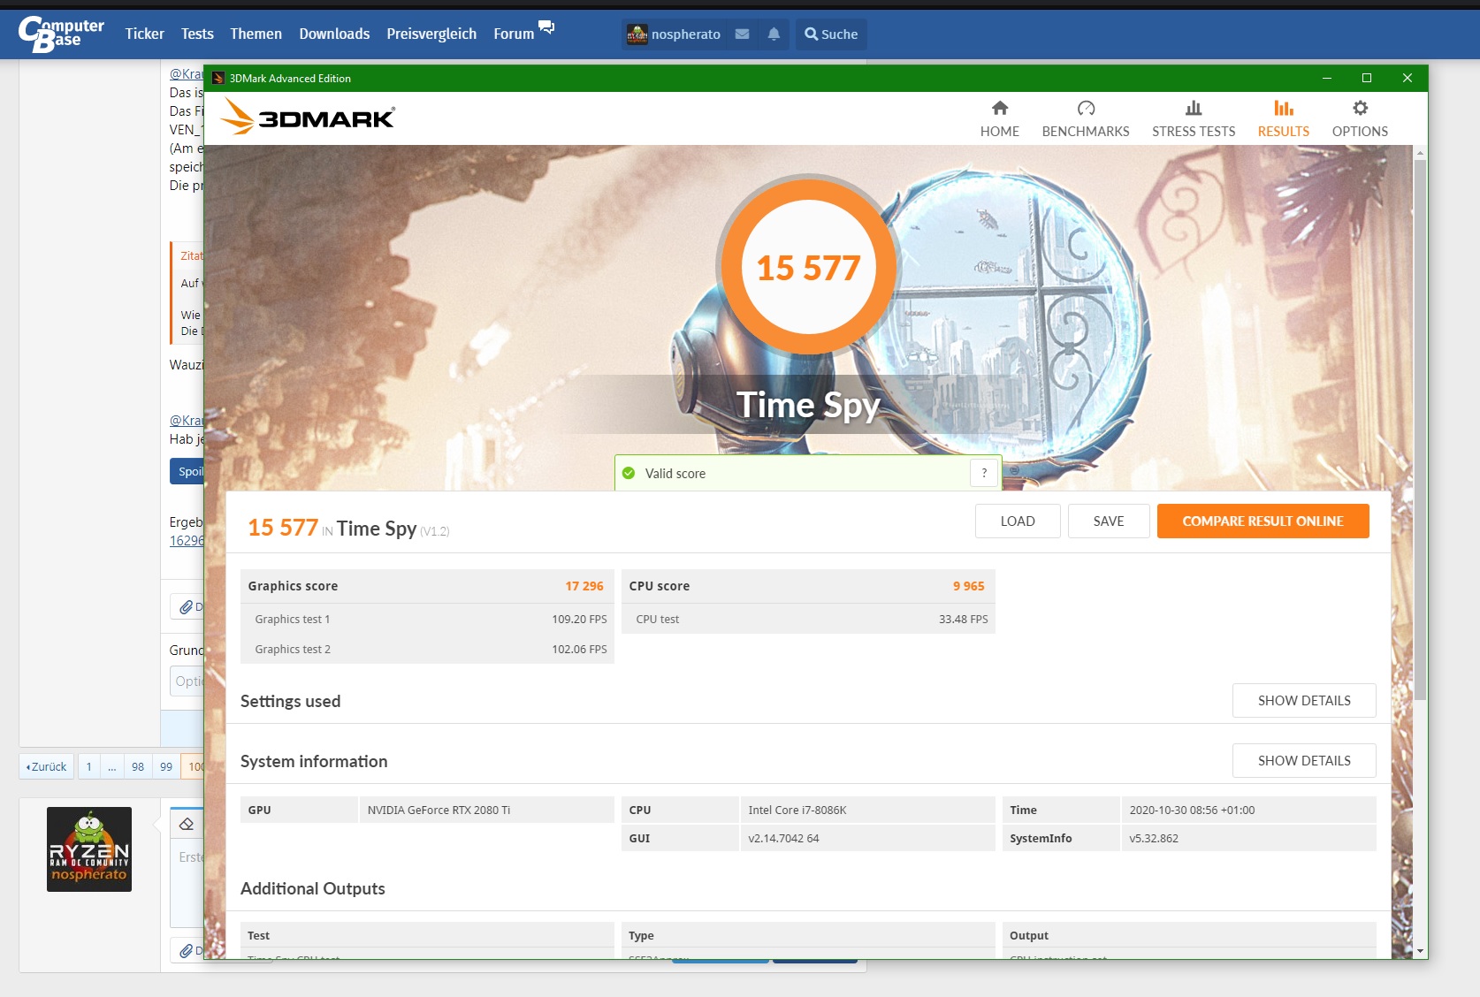Click the 3DMark title bar app icon
Image resolution: width=1480 pixels, height=997 pixels.
coord(218,78)
